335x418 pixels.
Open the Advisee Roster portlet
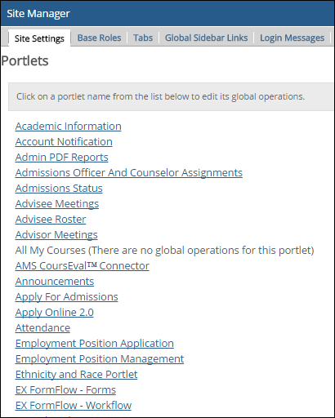51,220
